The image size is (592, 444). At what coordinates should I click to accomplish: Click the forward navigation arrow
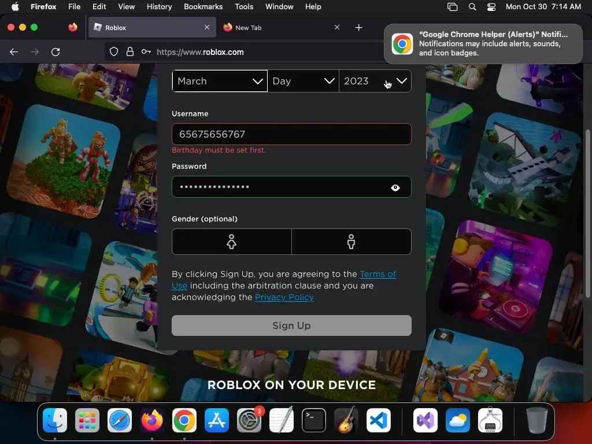tap(35, 51)
